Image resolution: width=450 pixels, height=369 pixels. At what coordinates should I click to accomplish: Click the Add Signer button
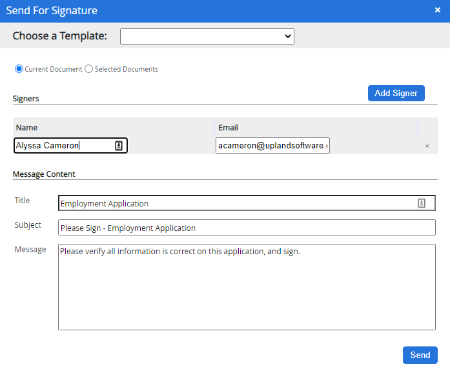click(x=396, y=93)
